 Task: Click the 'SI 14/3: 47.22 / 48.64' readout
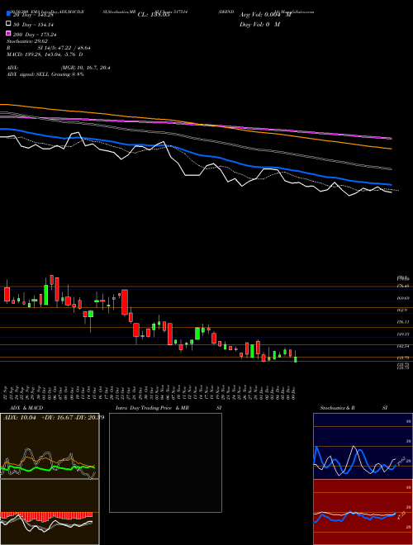pyautogui.click(x=64, y=48)
